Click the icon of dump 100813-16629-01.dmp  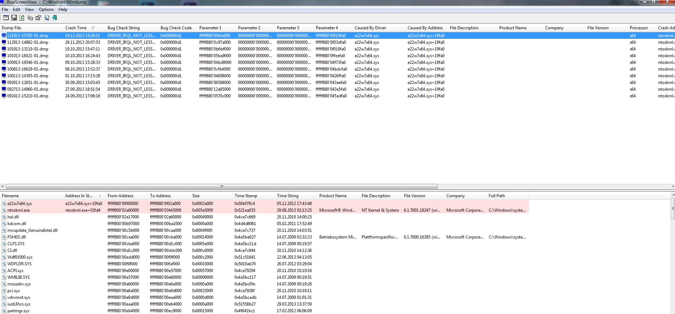click(4, 69)
